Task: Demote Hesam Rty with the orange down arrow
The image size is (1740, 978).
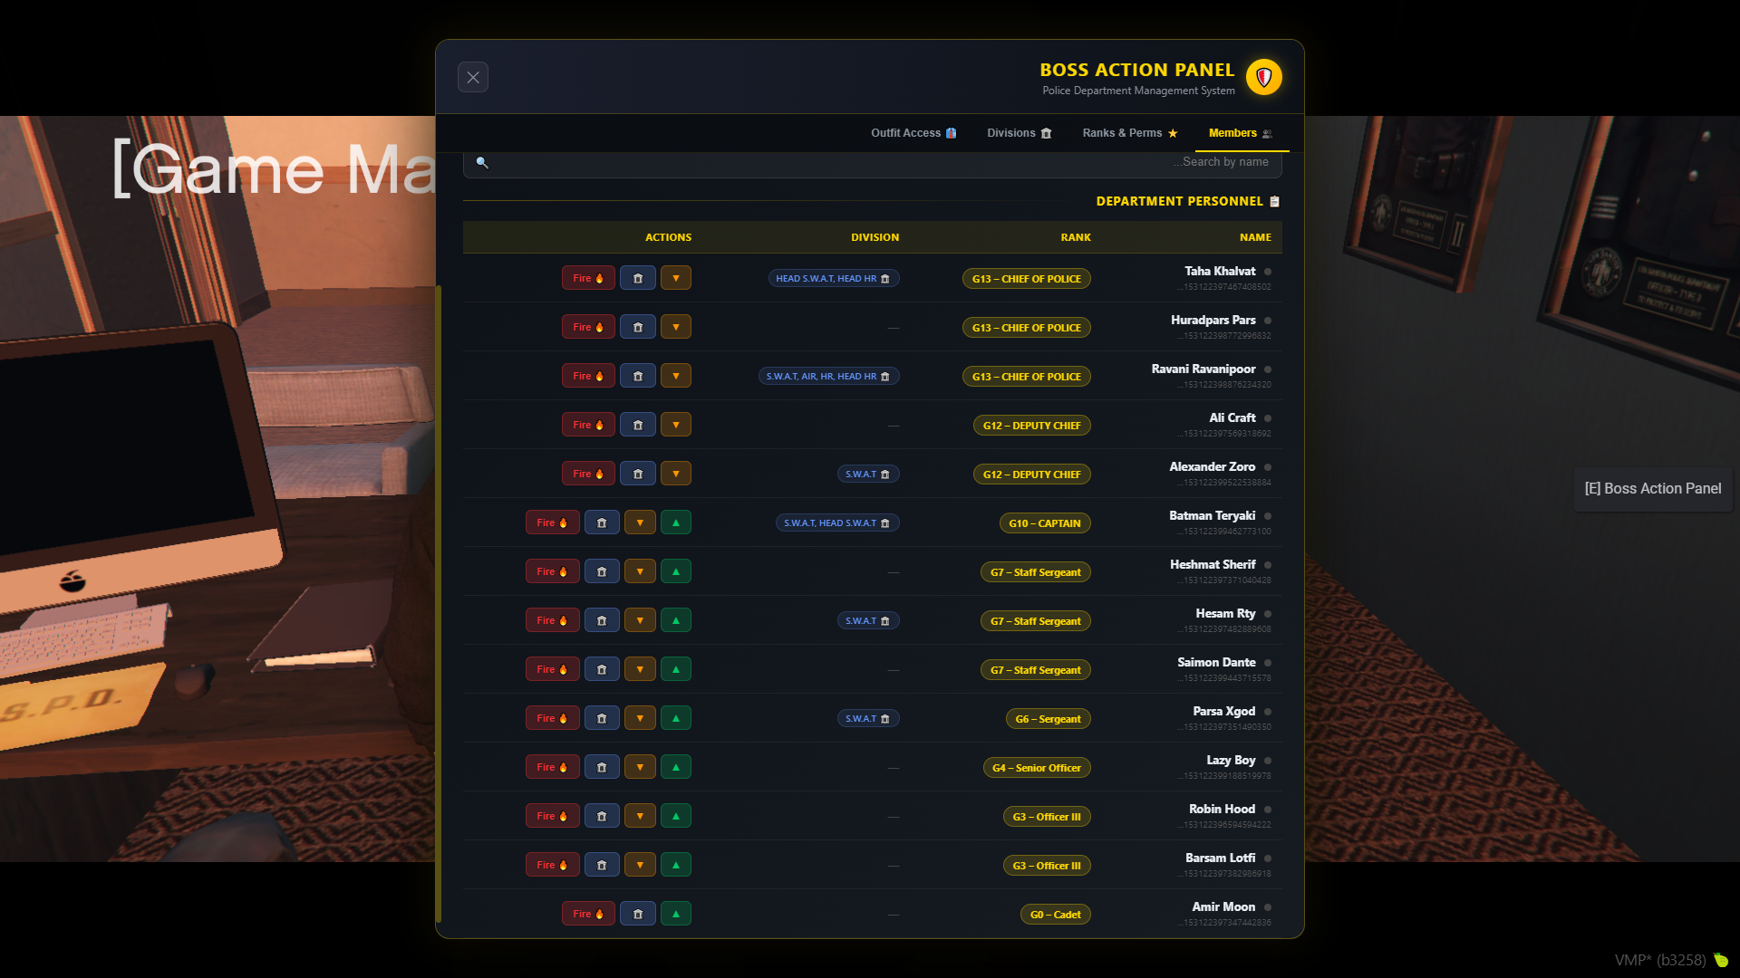Action: (640, 620)
